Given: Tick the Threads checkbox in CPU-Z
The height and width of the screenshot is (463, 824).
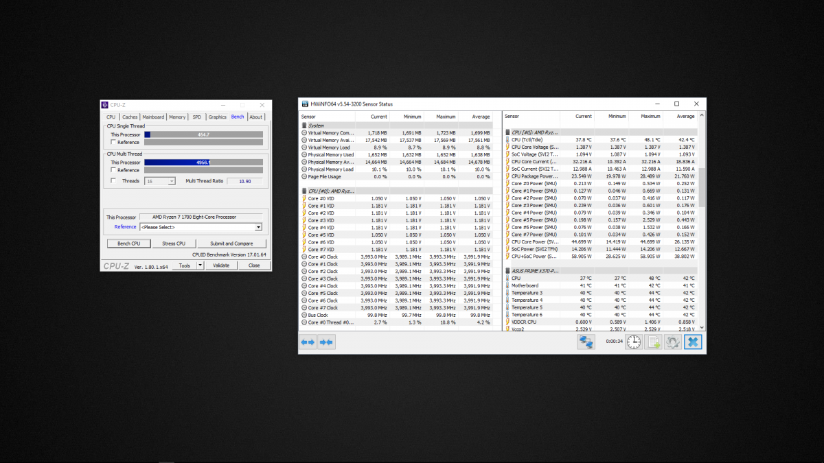Looking at the screenshot, I should (113, 181).
